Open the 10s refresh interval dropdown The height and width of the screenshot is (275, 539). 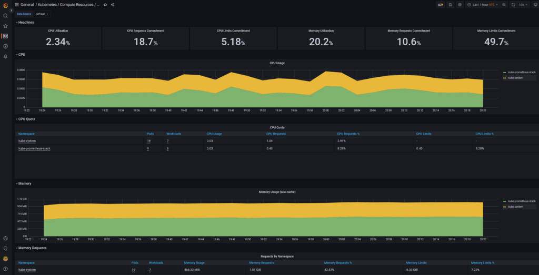click(x=523, y=5)
